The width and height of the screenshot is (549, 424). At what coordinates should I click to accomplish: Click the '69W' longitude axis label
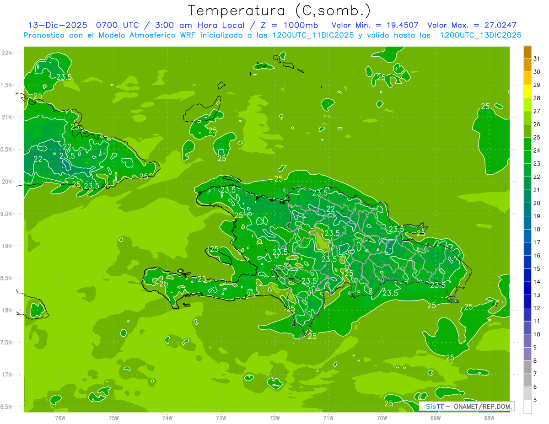coord(436,418)
